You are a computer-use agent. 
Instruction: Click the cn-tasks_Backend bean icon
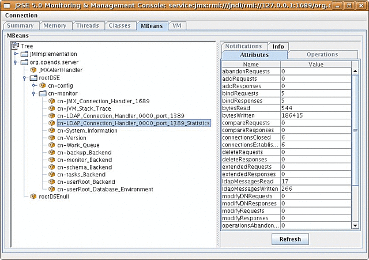52,174
